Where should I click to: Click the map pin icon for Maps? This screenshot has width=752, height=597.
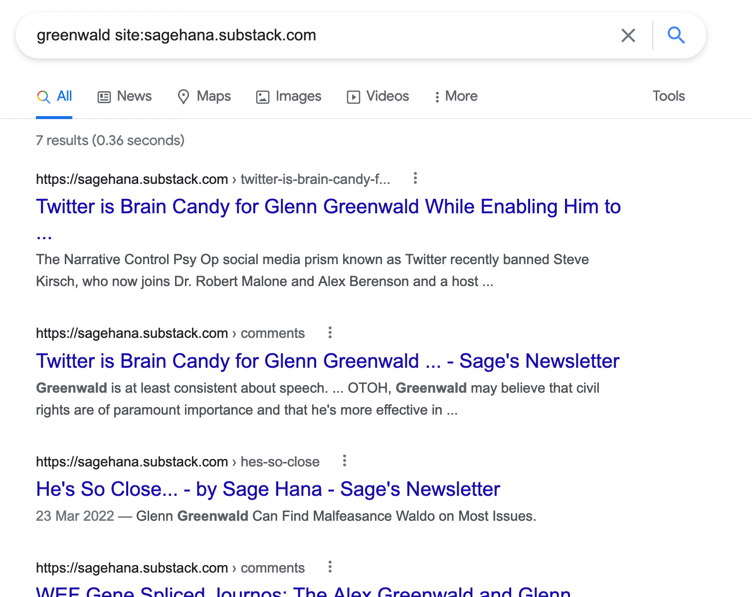pyautogui.click(x=184, y=97)
